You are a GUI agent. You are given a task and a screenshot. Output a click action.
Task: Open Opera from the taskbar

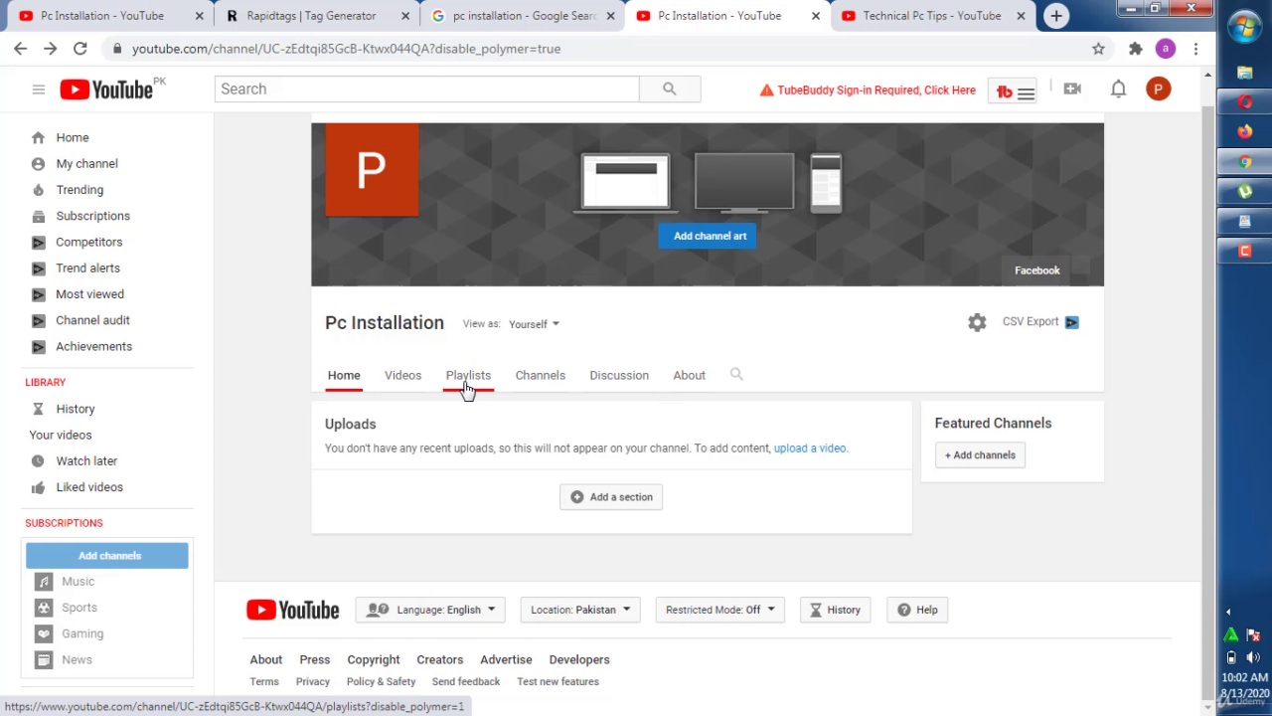[1244, 101]
